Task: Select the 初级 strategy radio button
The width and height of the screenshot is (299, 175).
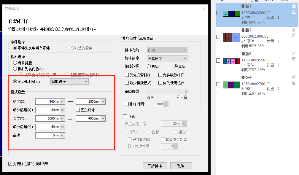Action: (x=149, y=66)
